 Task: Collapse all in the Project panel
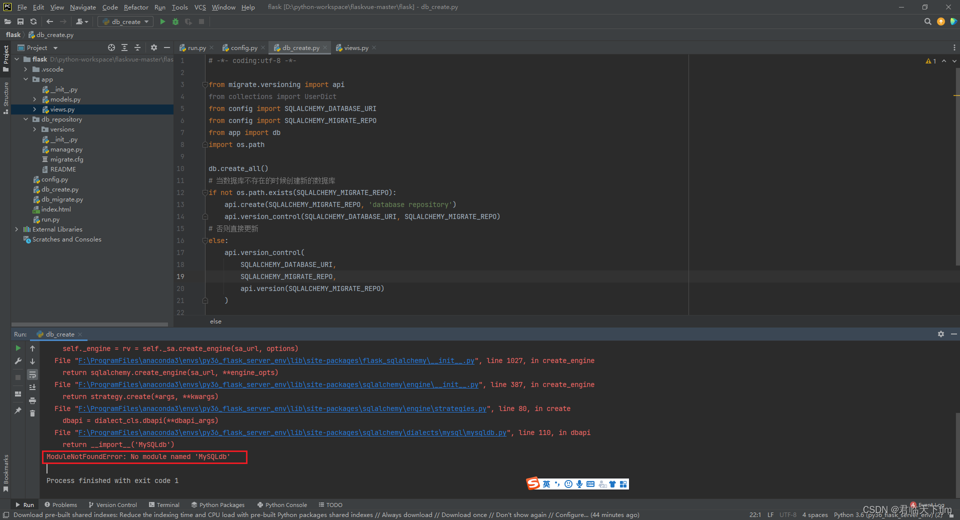pyautogui.click(x=137, y=47)
